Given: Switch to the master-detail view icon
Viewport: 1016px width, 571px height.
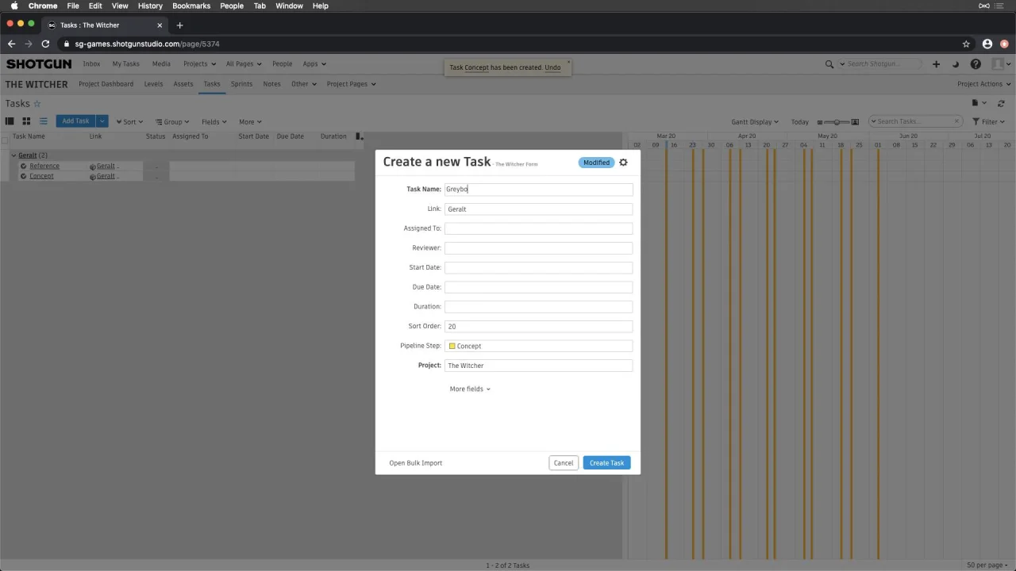Looking at the screenshot, I should pyautogui.click(x=10, y=121).
